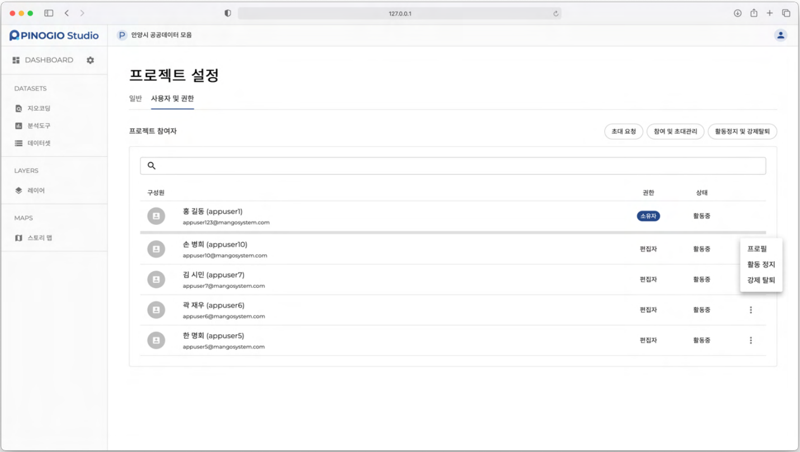The height and width of the screenshot is (452, 800).
Task: Click the 활동정지 및 강제탈퇴 button
Action: (x=742, y=132)
